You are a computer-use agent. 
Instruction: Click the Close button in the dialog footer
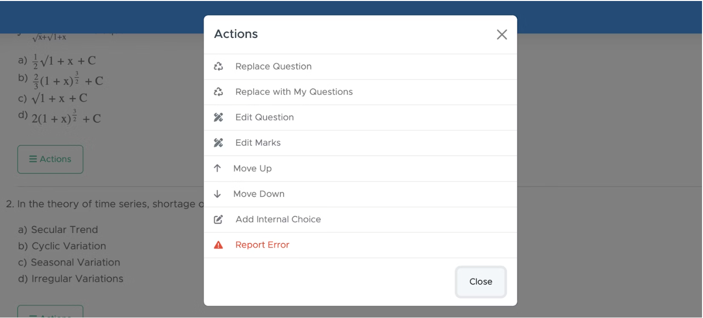coord(481,282)
